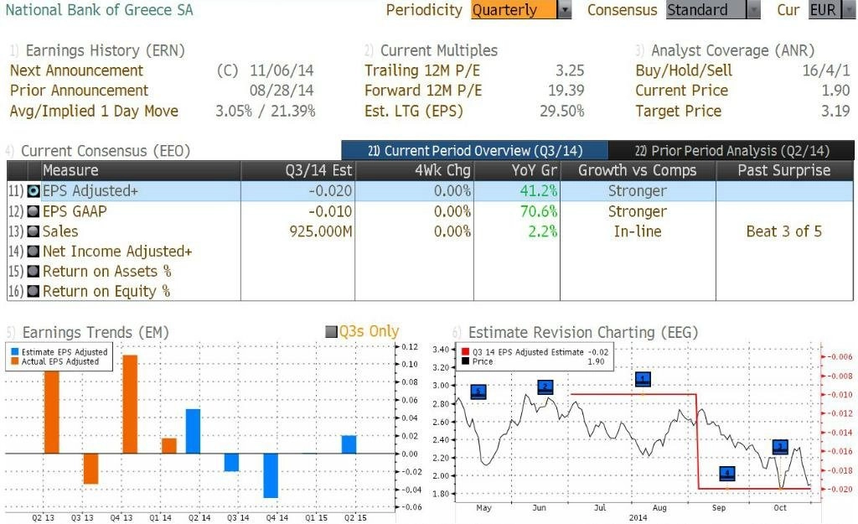Click the blue Q4 14 estimate EPS bar

271,475
